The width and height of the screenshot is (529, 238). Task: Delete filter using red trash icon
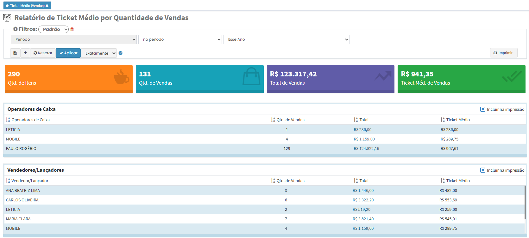[x=72, y=29]
